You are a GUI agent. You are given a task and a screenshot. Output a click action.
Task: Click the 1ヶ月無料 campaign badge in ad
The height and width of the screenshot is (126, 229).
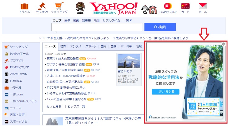click(204, 107)
